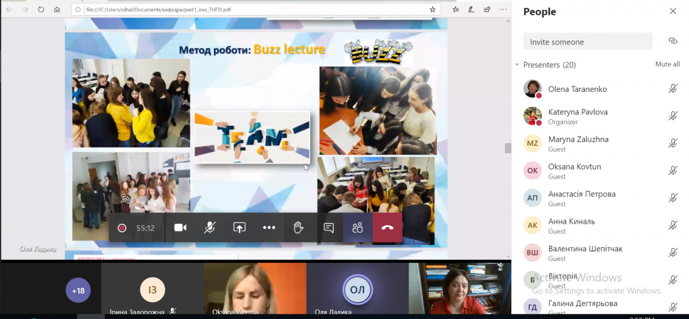Image resolution: width=689 pixels, height=319 pixels.
Task: Collapse the Presenters (20) list
Action: [517, 65]
